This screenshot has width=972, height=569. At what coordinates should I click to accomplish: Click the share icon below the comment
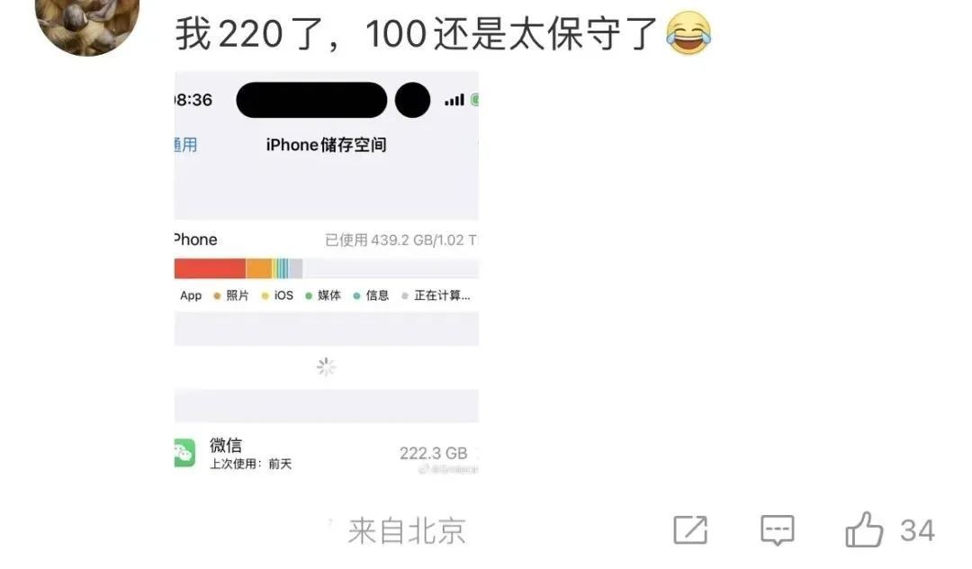[690, 530]
